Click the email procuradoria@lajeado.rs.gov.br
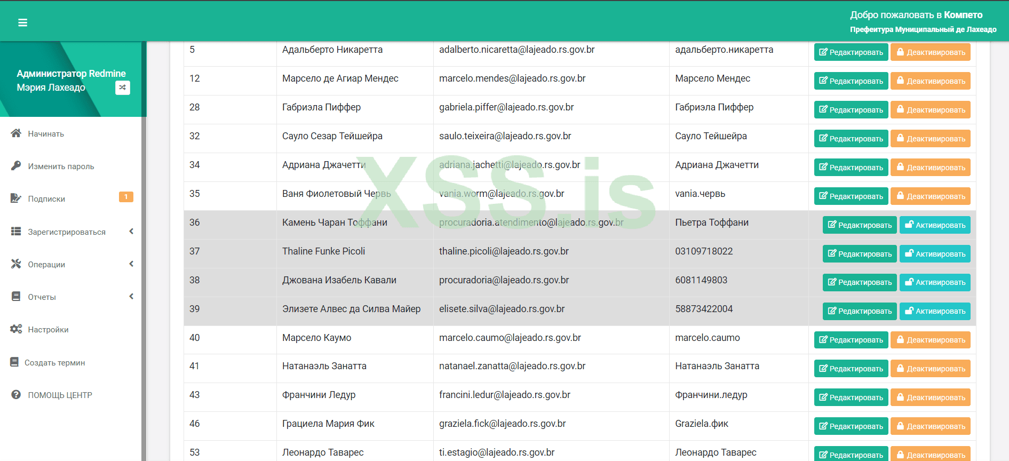Screen dimensions: 1009x461 504,280
